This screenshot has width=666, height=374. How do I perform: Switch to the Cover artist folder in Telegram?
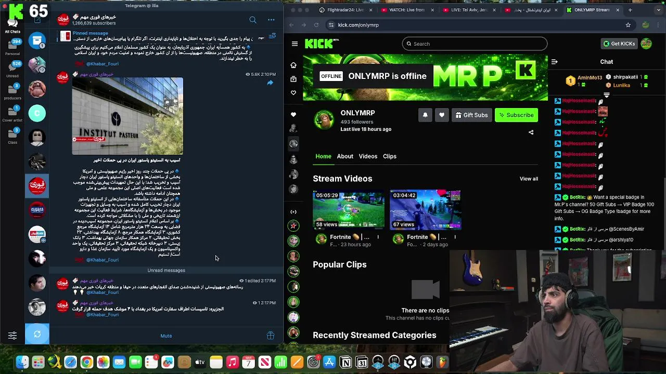click(12, 113)
